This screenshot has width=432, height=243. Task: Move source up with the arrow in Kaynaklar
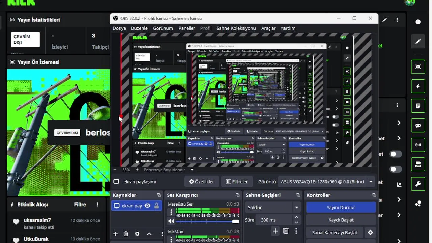click(x=149, y=234)
